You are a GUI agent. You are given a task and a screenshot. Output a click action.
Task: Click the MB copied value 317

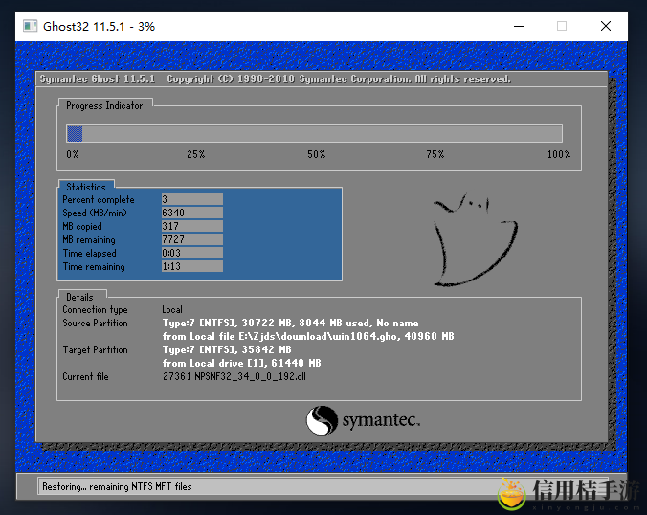192,226
